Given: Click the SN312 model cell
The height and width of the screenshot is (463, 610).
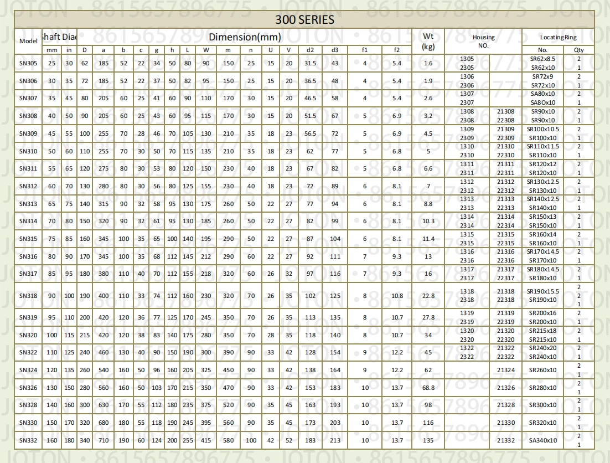Looking at the screenshot, I should point(28,186).
